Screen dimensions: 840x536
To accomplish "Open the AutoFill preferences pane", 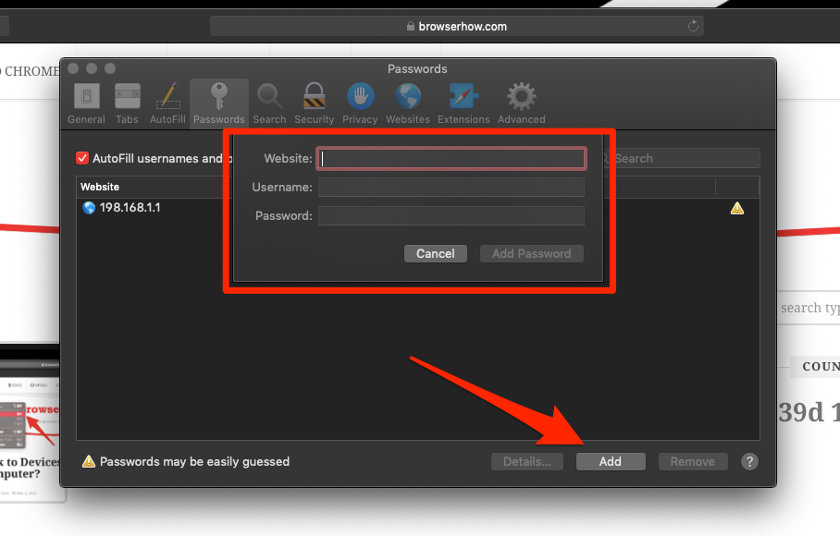I will coord(167,104).
